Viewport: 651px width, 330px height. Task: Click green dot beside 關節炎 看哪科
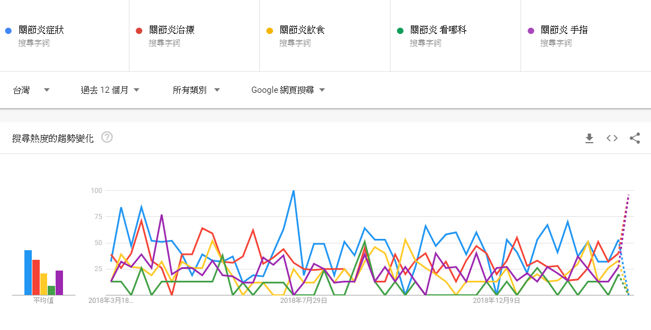(x=400, y=31)
